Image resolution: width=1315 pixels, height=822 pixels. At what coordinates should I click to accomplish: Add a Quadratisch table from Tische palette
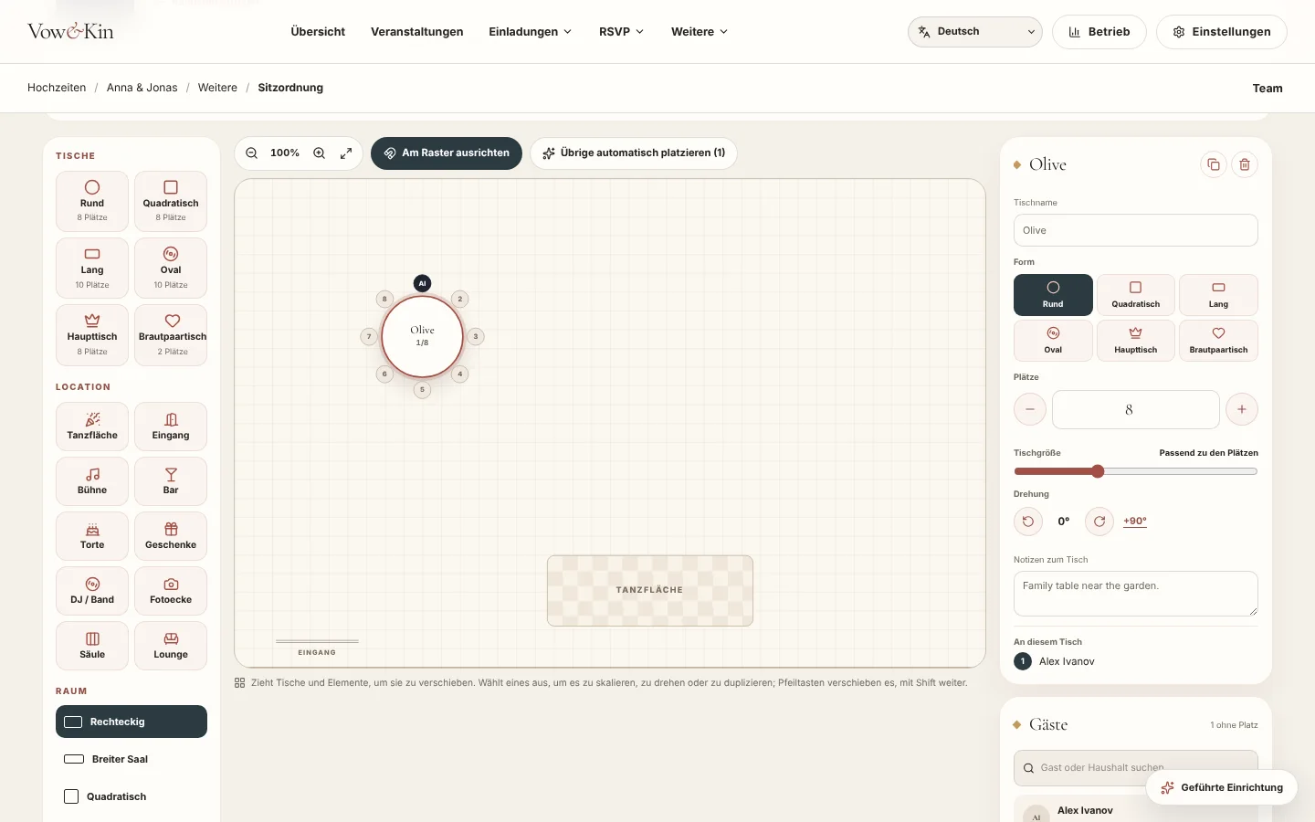pos(171,201)
